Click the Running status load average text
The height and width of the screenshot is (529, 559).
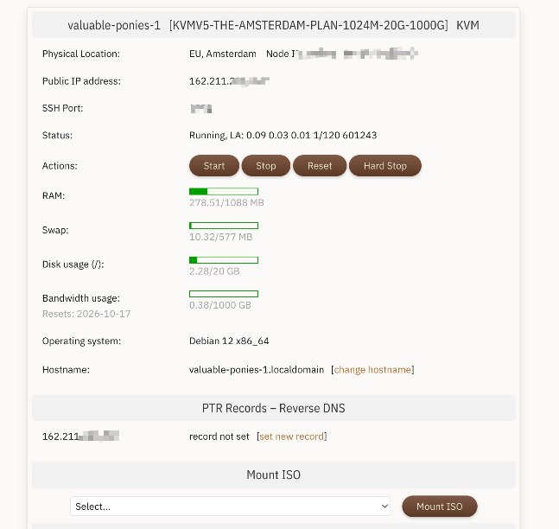[283, 135]
